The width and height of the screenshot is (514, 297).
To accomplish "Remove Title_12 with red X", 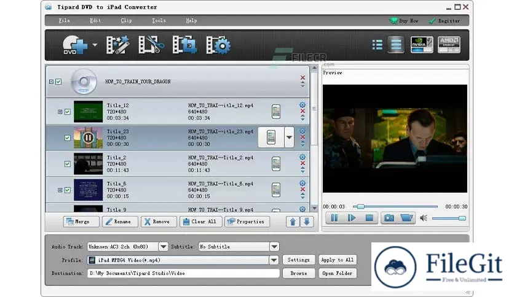I will tap(302, 111).
